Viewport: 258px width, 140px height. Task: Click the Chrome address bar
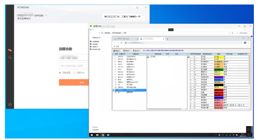183,43
